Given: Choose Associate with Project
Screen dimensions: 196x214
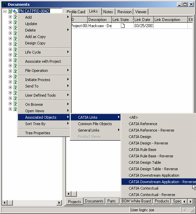Looking at the screenshot, I should (44, 61).
